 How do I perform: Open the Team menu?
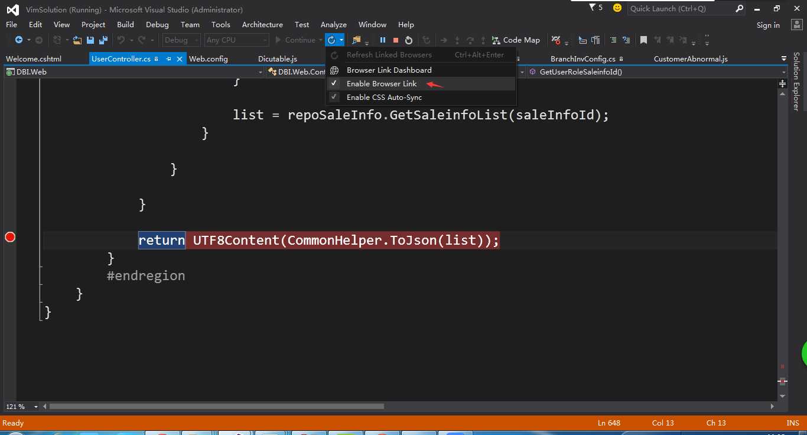pos(190,25)
